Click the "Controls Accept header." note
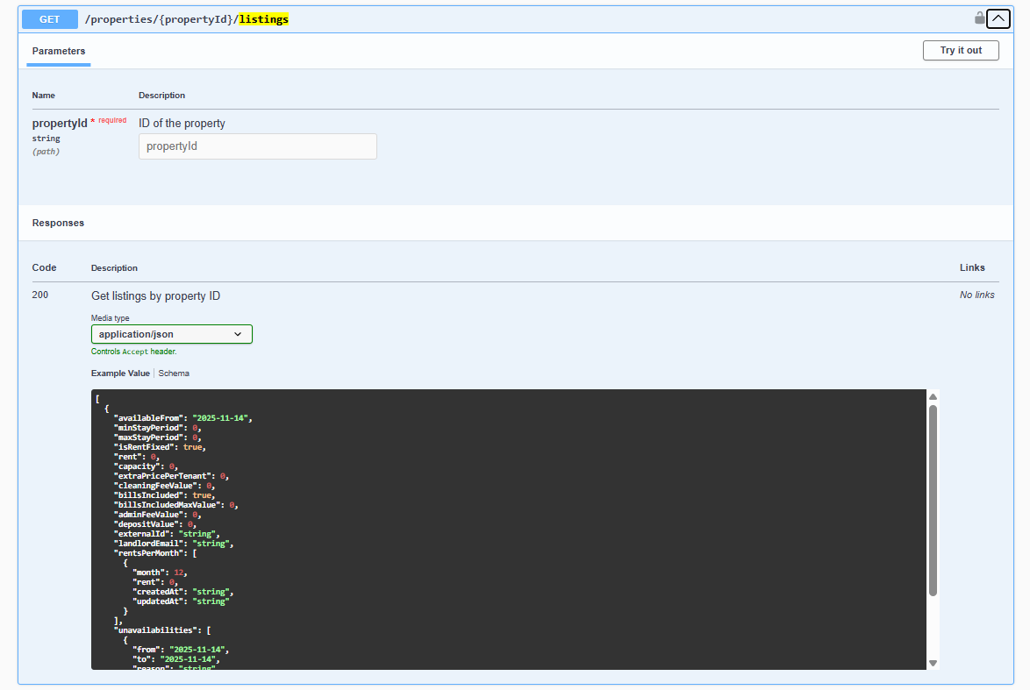The image size is (1030, 690). tap(134, 352)
